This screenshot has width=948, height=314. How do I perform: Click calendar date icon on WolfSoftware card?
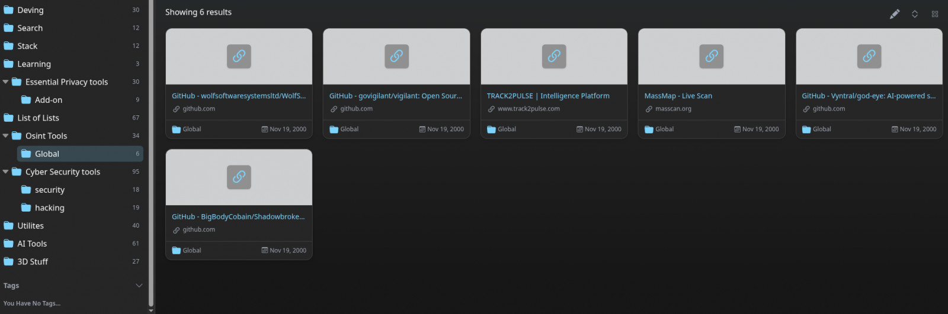tap(265, 129)
